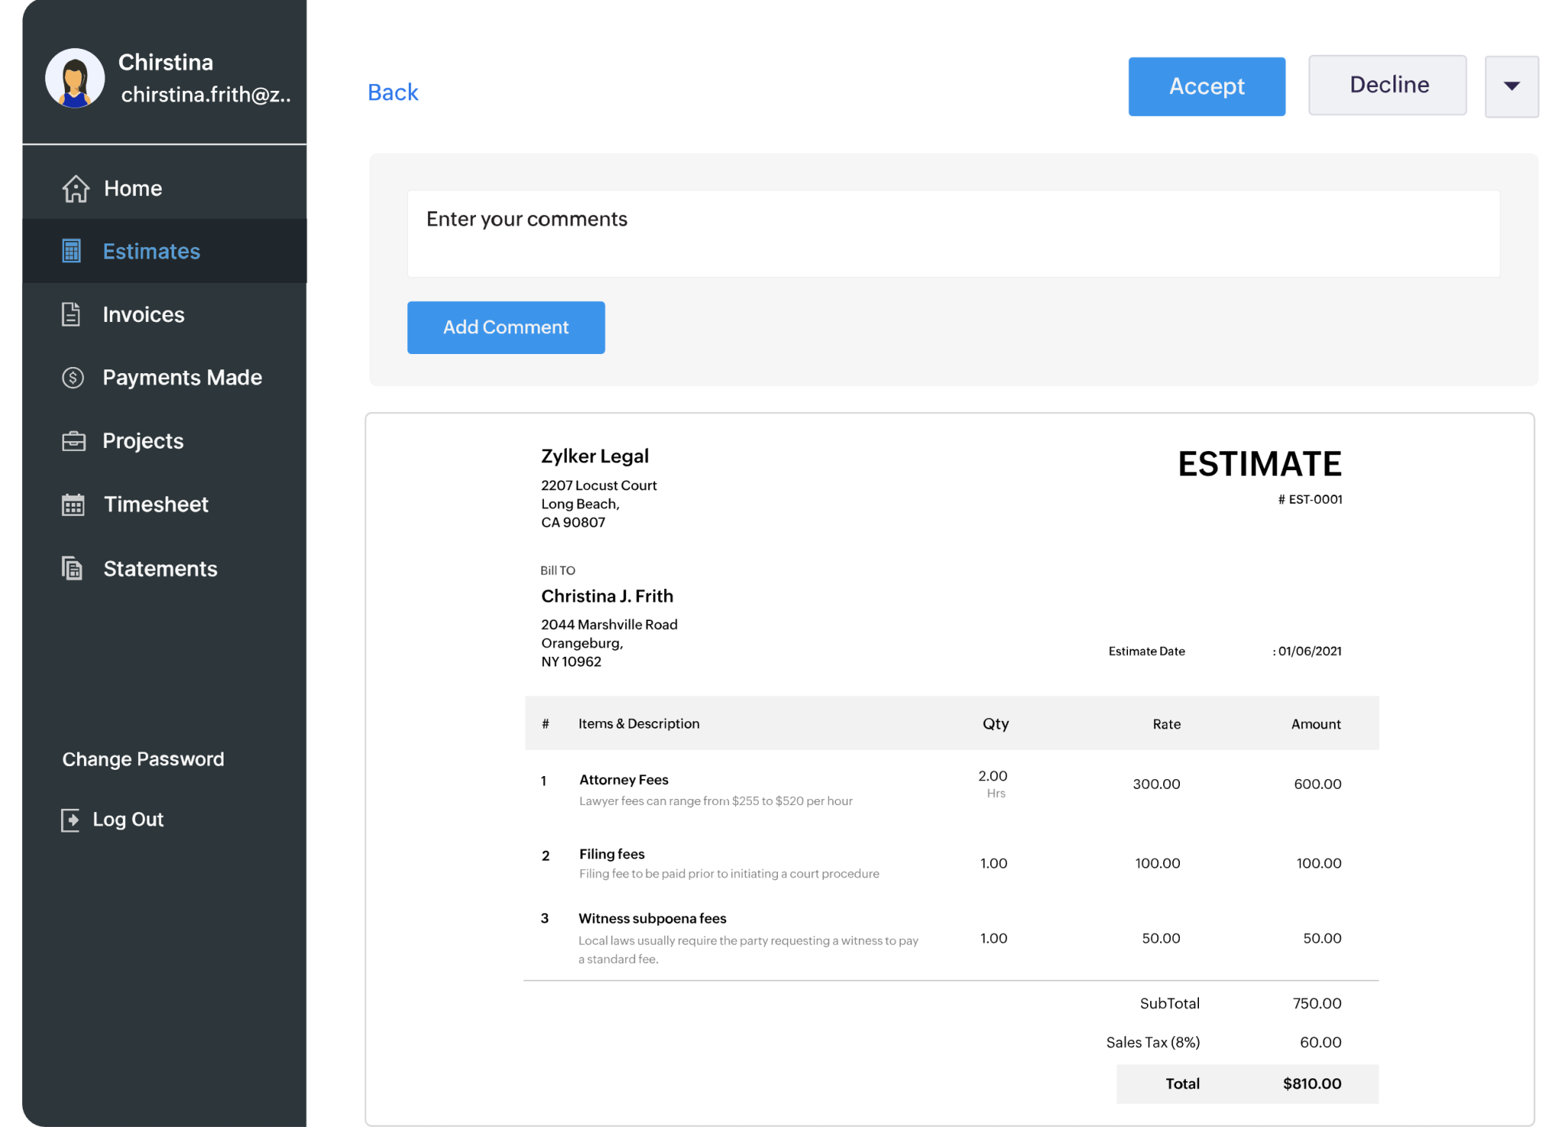Open more actions beside Decline button
Viewport: 1562px width, 1127px height.
coord(1512,86)
